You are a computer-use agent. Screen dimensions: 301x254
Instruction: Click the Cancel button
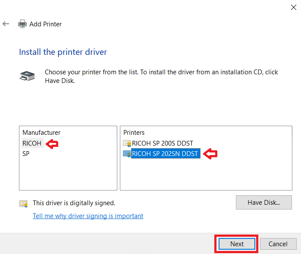278,244
